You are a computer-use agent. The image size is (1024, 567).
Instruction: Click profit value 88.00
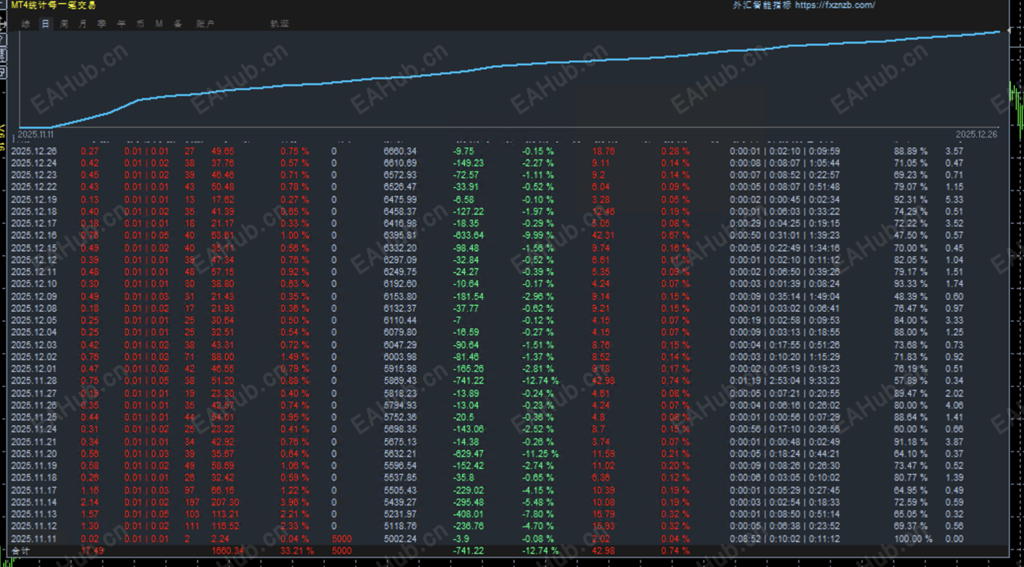click(x=223, y=356)
